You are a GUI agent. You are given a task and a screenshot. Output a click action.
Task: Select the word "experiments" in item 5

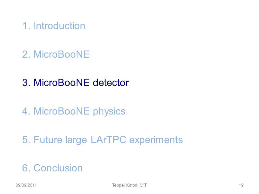pos(156,140)
